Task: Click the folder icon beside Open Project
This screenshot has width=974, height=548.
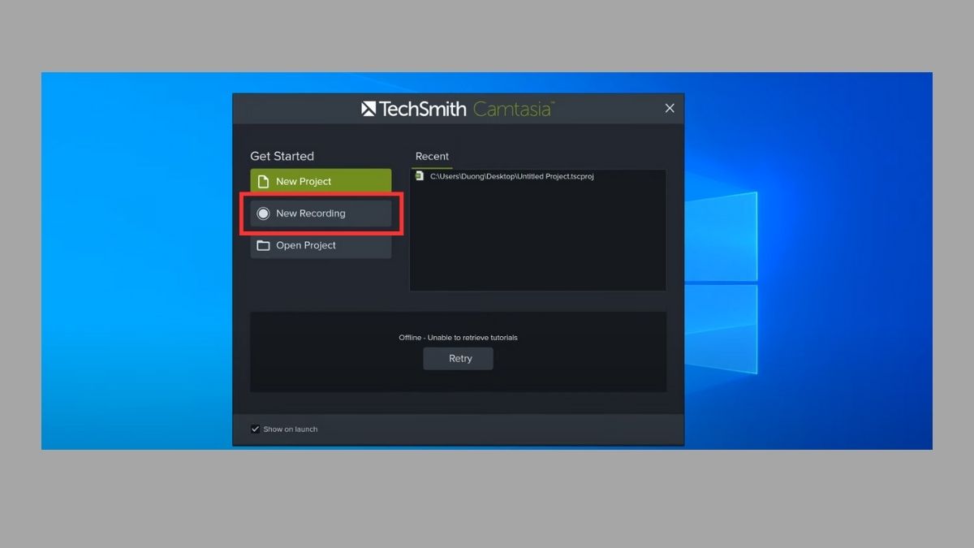Action: pyautogui.click(x=263, y=245)
